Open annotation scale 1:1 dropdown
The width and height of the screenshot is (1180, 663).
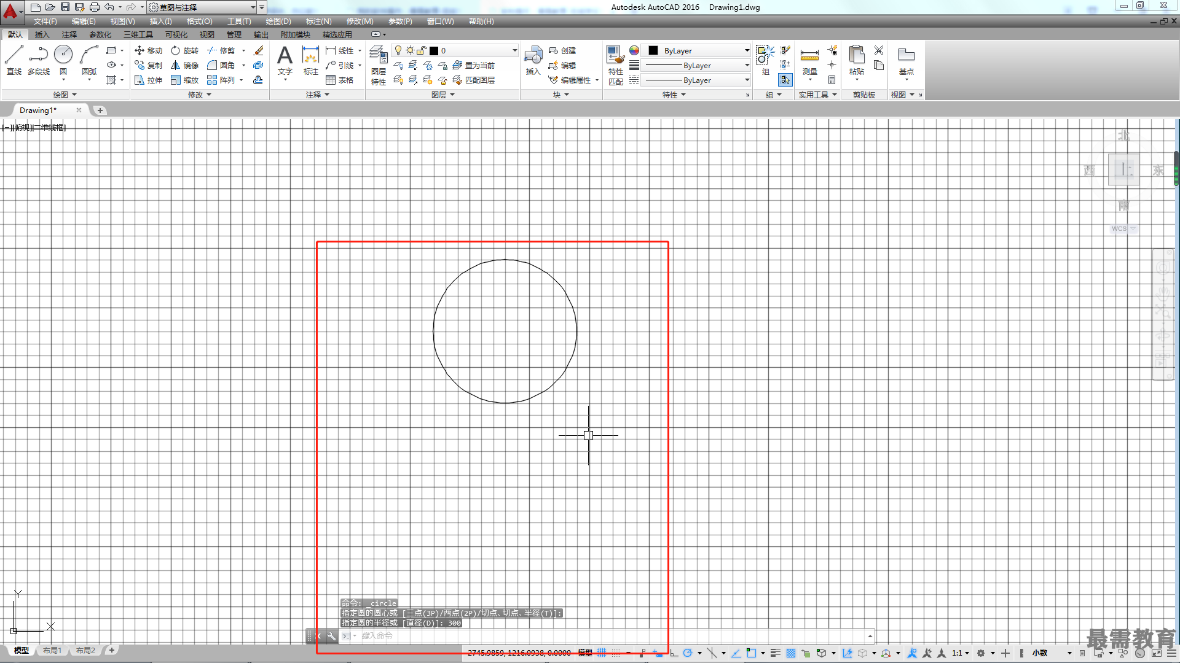pos(961,653)
